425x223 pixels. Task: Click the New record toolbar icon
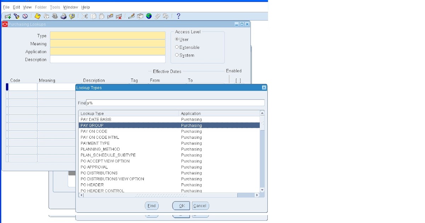pyautogui.click(x=7, y=16)
